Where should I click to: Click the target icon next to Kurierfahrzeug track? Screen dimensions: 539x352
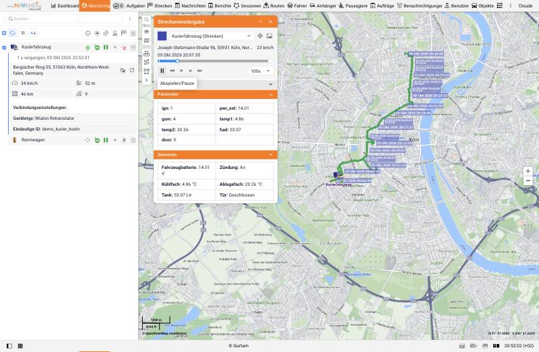click(x=260, y=36)
